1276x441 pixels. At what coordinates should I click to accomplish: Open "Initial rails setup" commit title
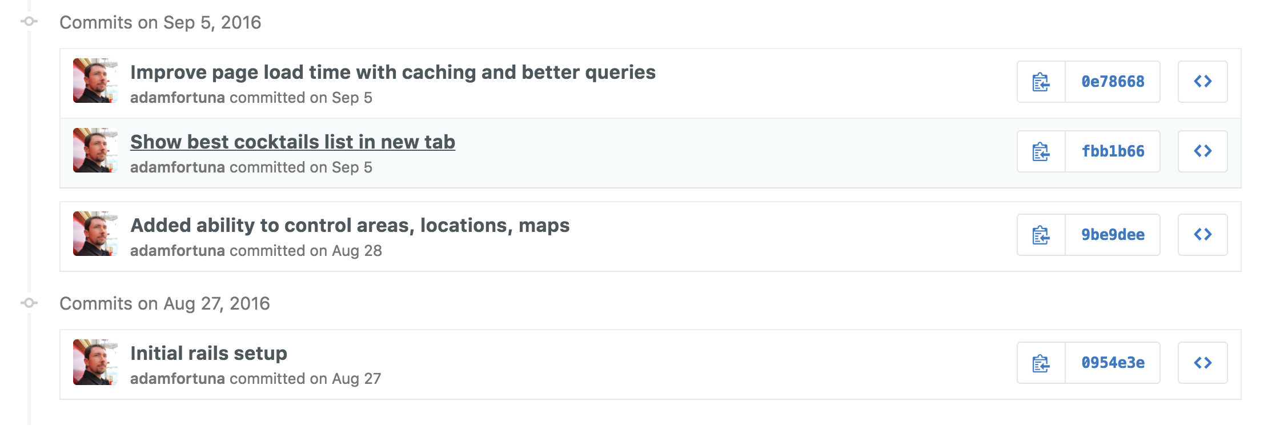[208, 354]
